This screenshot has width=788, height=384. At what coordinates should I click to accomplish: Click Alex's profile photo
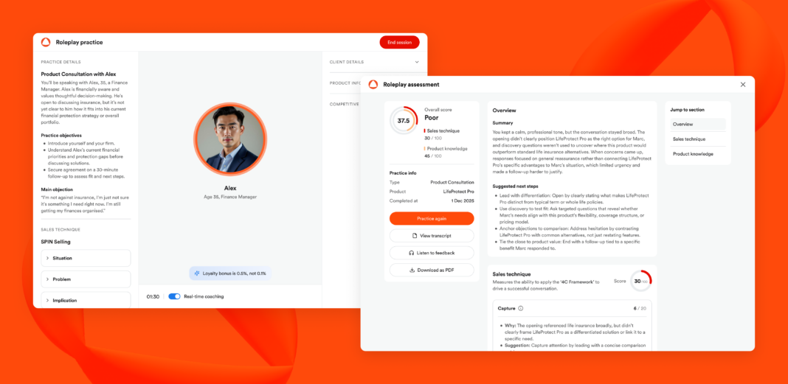point(230,139)
